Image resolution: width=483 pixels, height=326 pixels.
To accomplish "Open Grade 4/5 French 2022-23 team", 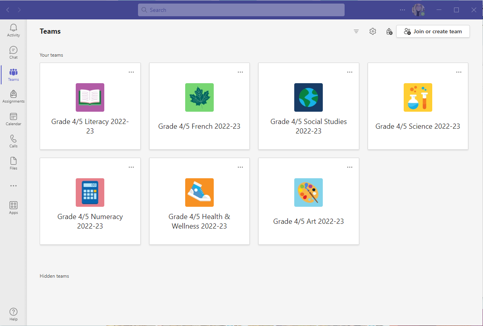I will [199, 106].
